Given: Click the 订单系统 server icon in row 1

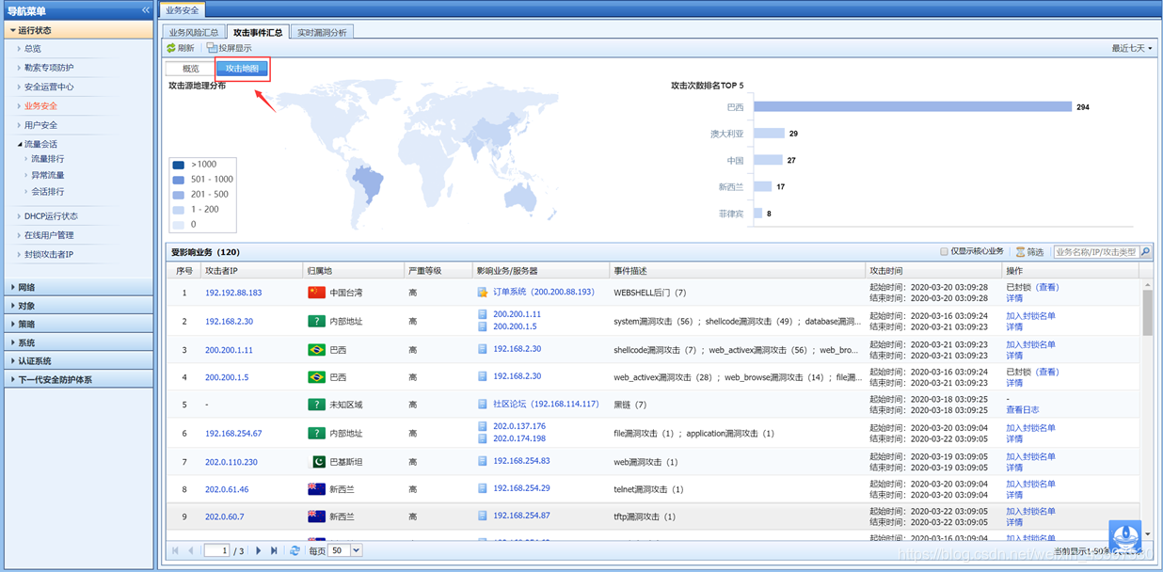Looking at the screenshot, I should coord(482,293).
